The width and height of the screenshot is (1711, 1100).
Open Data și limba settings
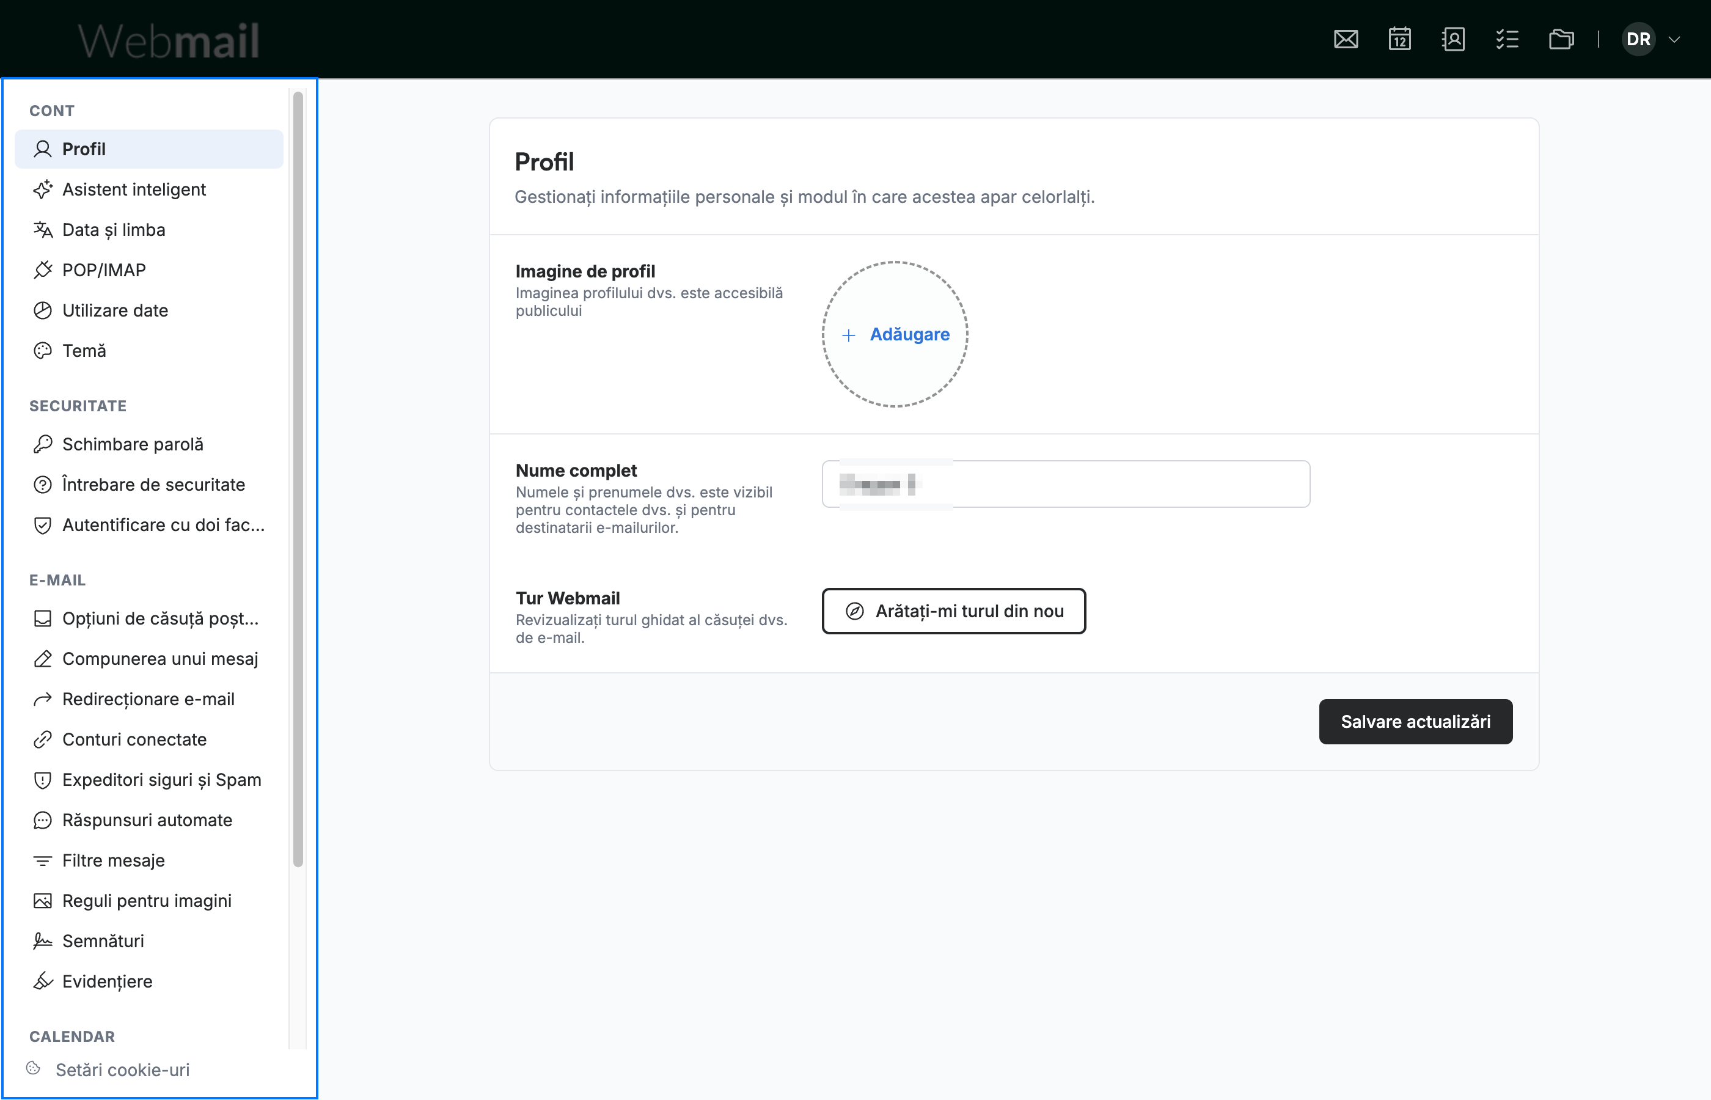tap(149, 229)
